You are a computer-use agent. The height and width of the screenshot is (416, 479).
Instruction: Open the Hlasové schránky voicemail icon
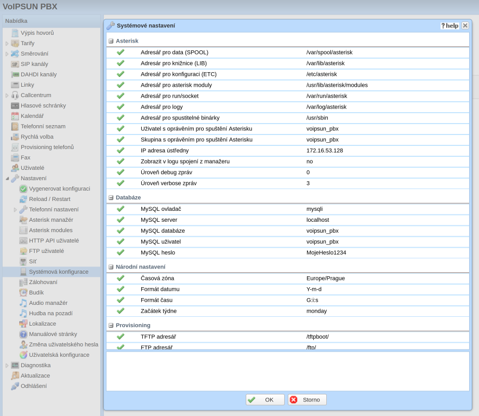click(15, 105)
